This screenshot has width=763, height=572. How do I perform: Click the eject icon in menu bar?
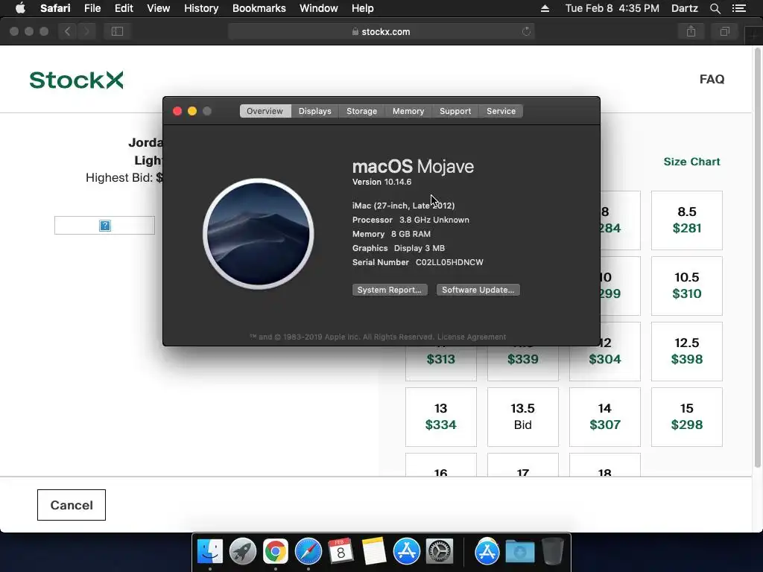point(545,8)
